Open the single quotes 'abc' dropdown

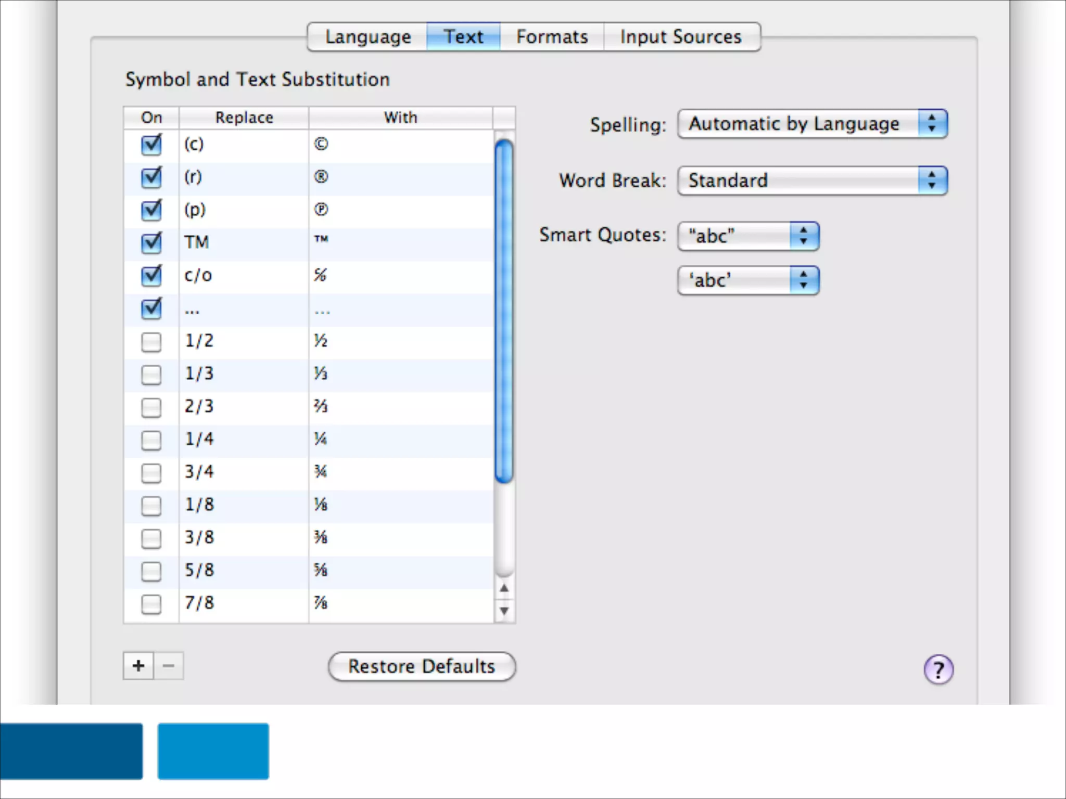click(748, 280)
